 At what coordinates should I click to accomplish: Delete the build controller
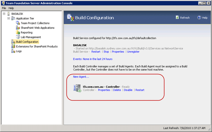[x=117, y=90]
